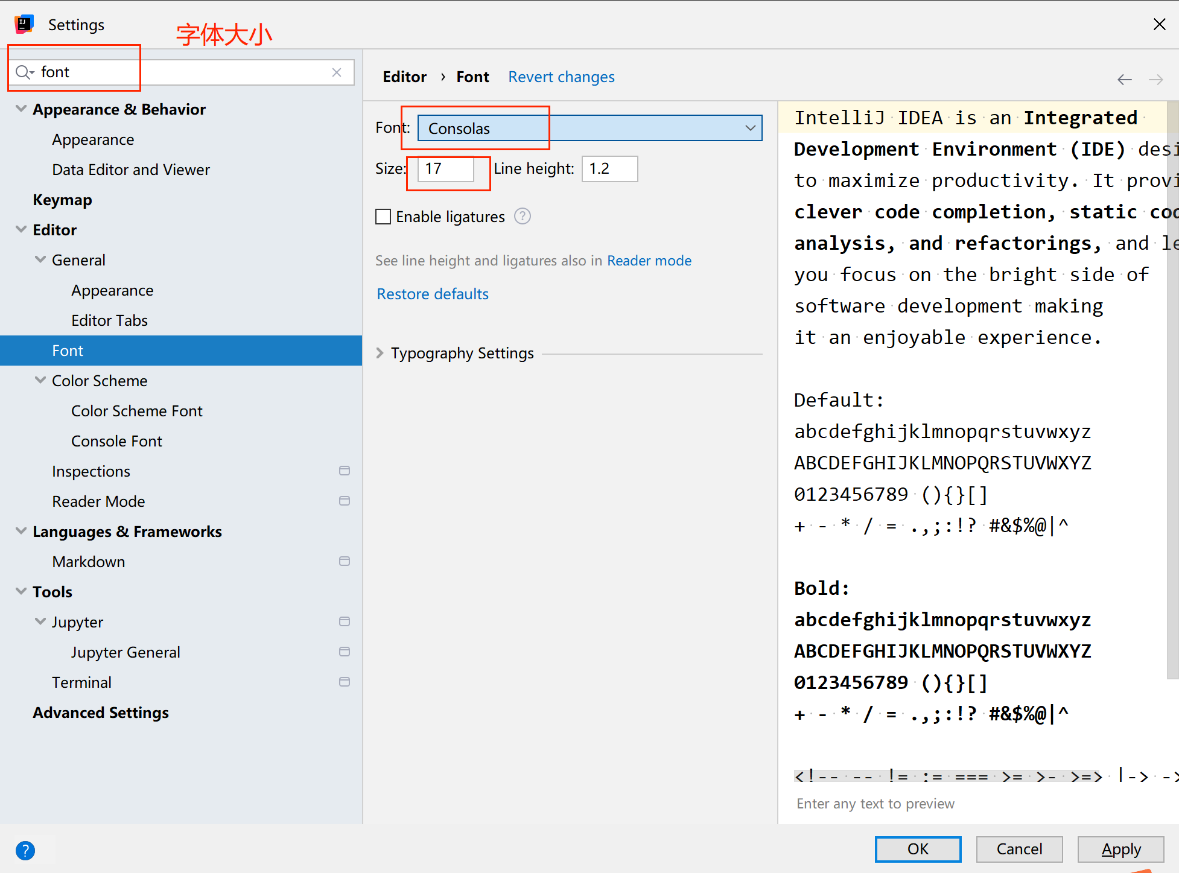The width and height of the screenshot is (1179, 873).
Task: Collapse the Color Scheme tree node
Action: pos(40,380)
